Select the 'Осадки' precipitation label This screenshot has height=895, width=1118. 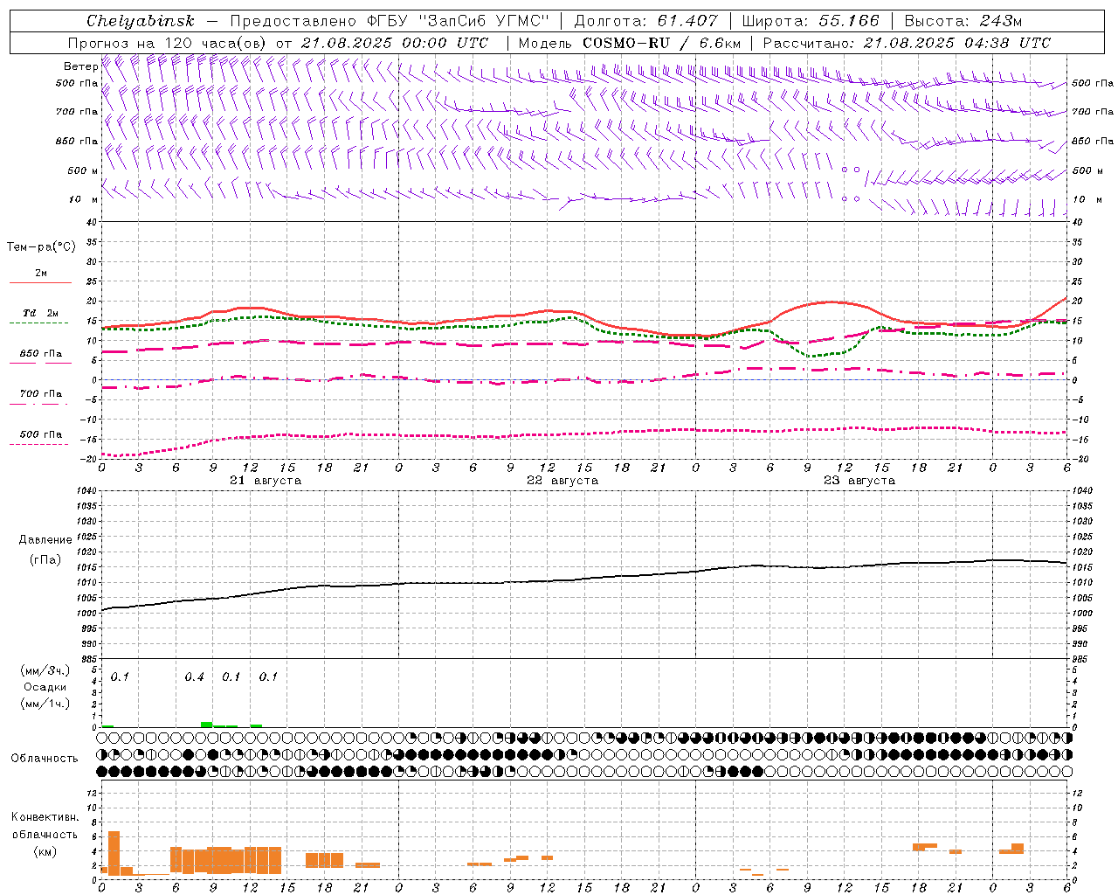click(x=45, y=687)
